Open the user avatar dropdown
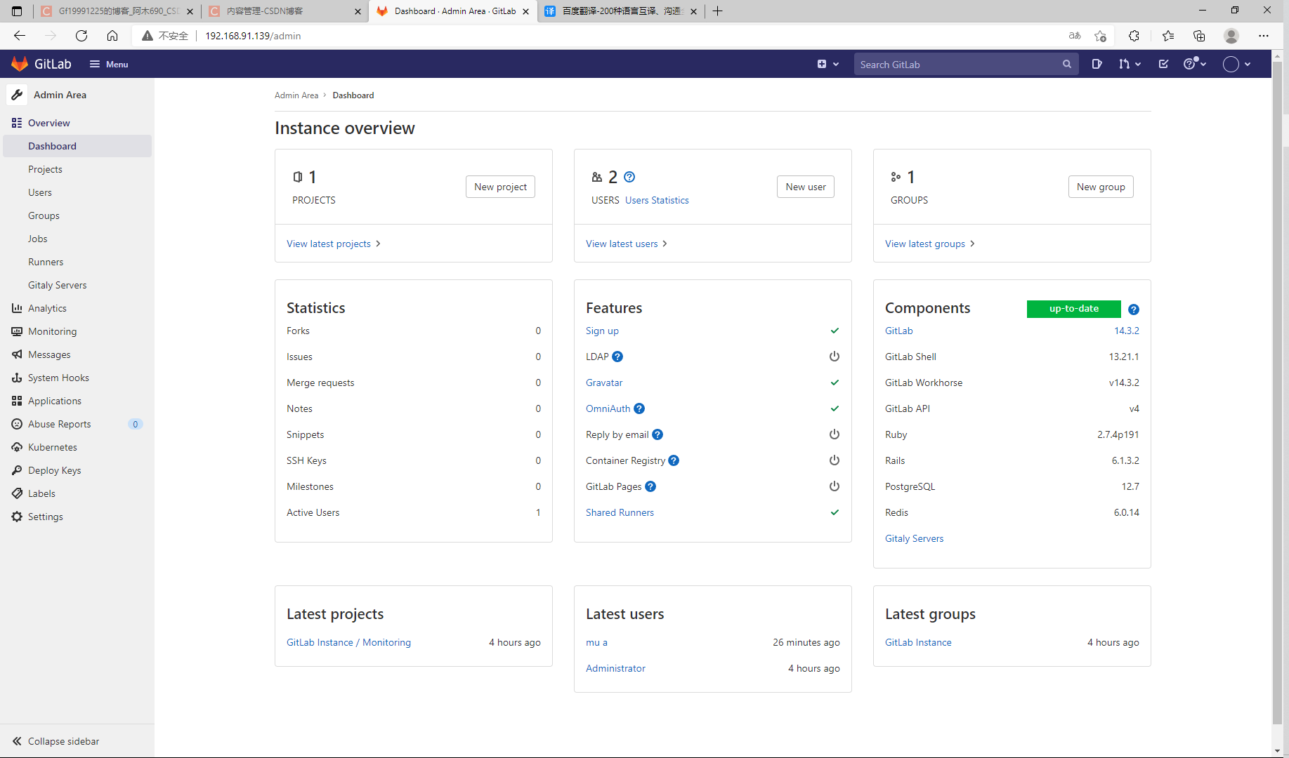1289x758 pixels. [x=1236, y=64]
